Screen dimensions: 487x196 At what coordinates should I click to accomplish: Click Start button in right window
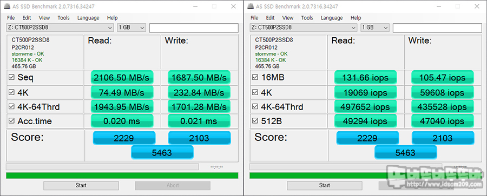(x=325, y=185)
